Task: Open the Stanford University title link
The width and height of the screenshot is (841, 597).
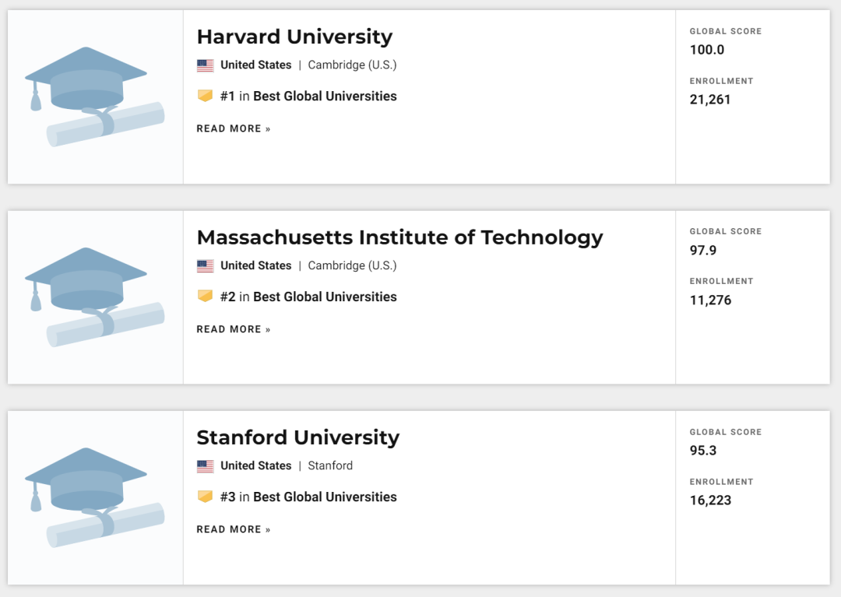Action: (x=297, y=437)
